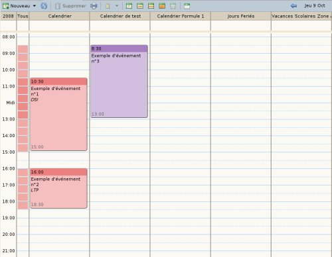Click the print icon in the toolbar
This screenshot has height=257, width=332.
coord(94,6)
